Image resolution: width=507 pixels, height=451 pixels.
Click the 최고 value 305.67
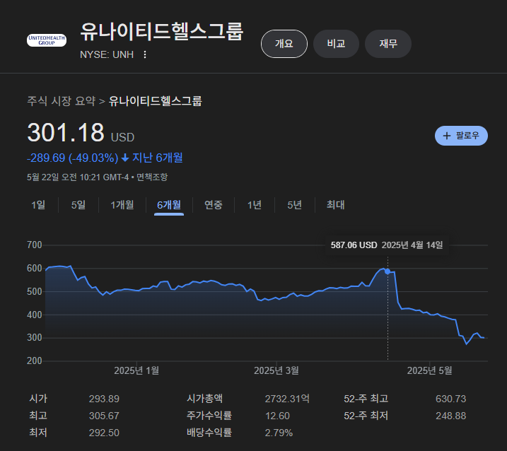pos(104,416)
